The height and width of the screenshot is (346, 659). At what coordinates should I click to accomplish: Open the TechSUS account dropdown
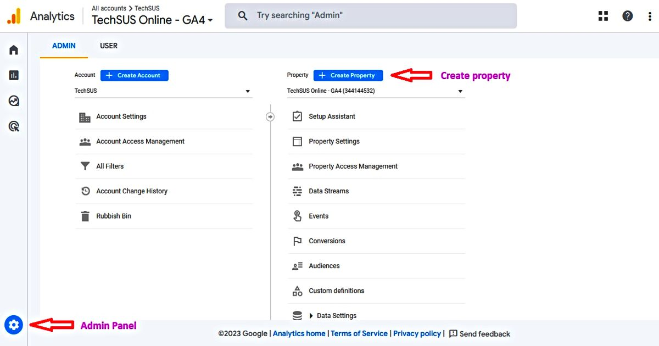tap(163, 91)
